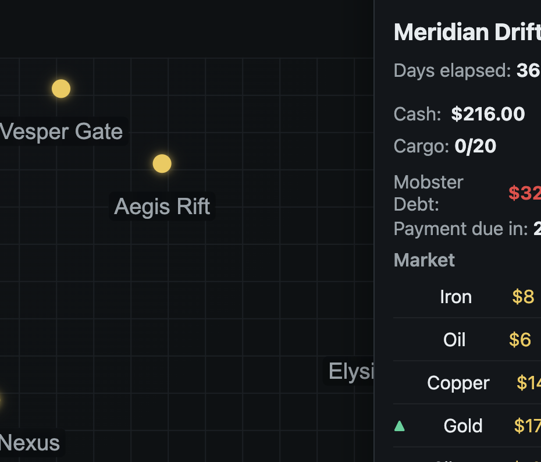Select the Iron market row

[467, 297]
